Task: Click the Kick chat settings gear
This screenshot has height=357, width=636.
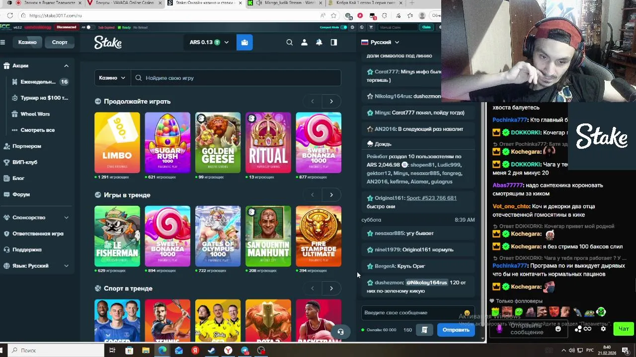Action: [603, 329]
